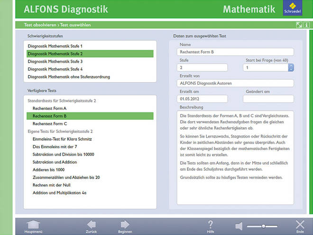
Task: Click the Start bei Frage field
Action: pos(266,67)
